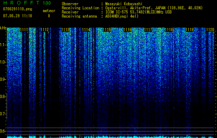This screenshot has height=138, width=217.
Task: Click the receiver ICOM IC-575 frequency text
Action: 138,12
